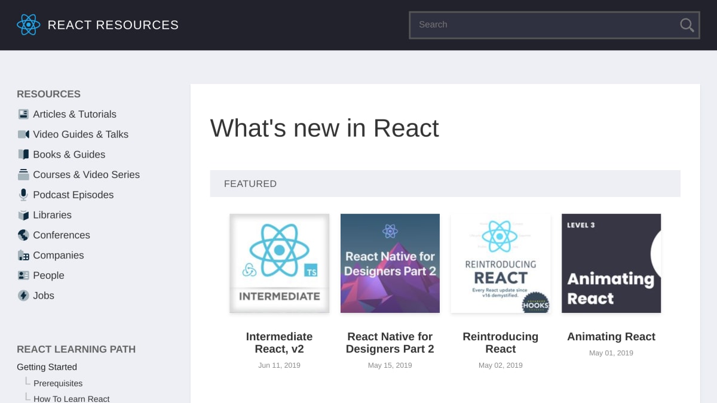Screen dimensions: 717x403
Task: Click the May 01, 2019 date
Action: click(611, 353)
